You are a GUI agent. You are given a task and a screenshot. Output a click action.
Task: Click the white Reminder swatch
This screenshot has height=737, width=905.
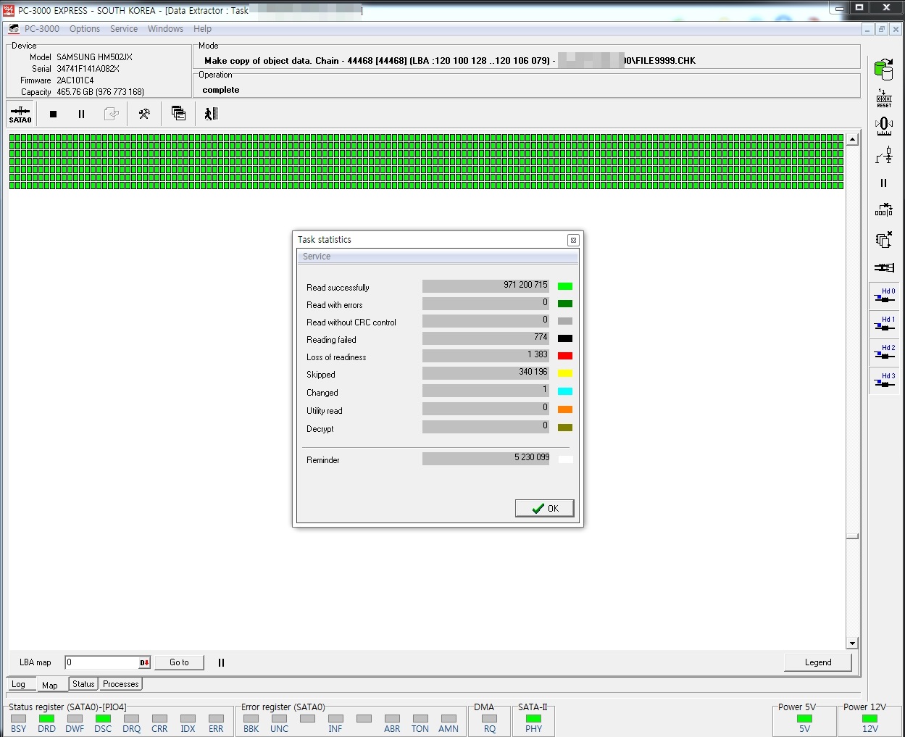pos(565,459)
